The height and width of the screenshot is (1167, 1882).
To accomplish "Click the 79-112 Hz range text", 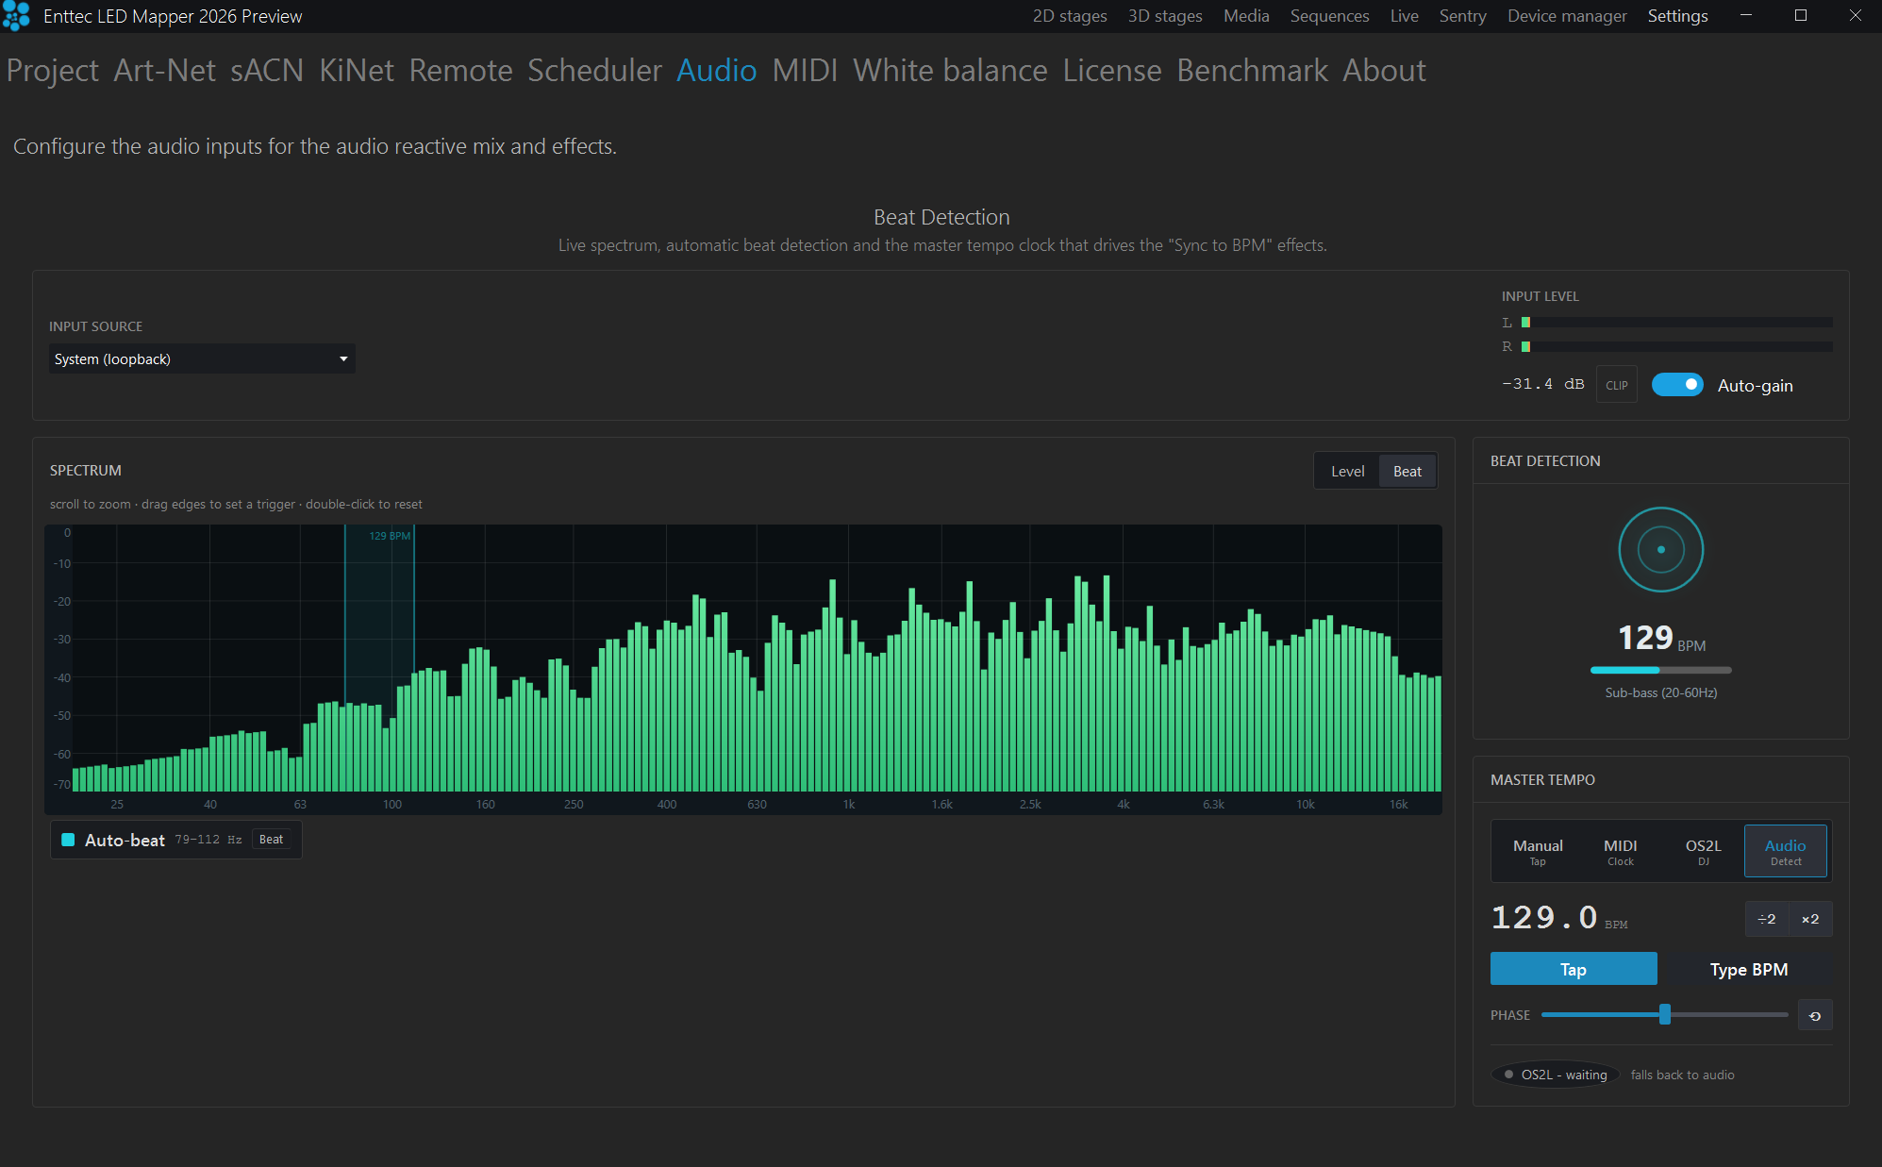I will tap(208, 840).
